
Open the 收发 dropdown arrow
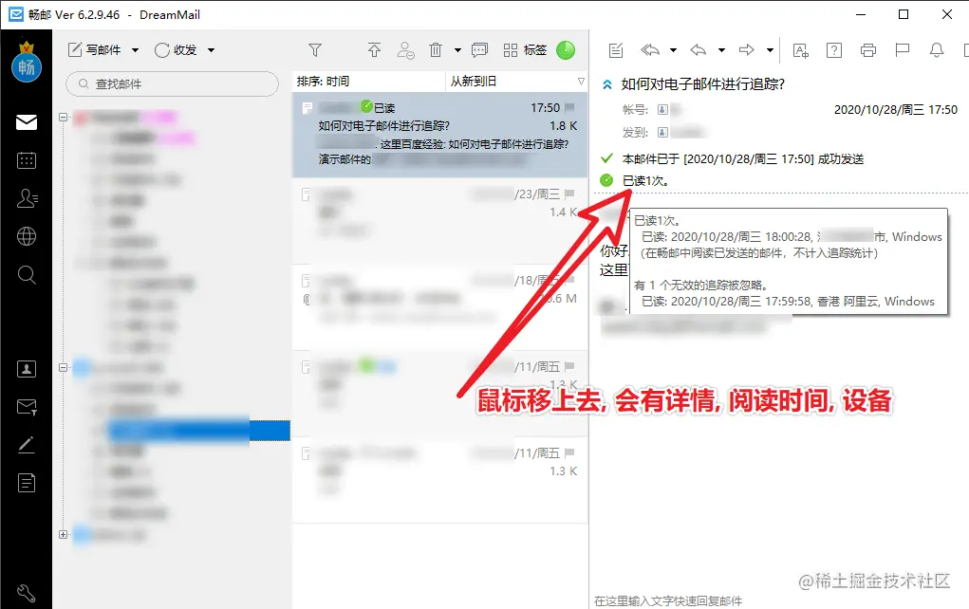[x=211, y=50]
